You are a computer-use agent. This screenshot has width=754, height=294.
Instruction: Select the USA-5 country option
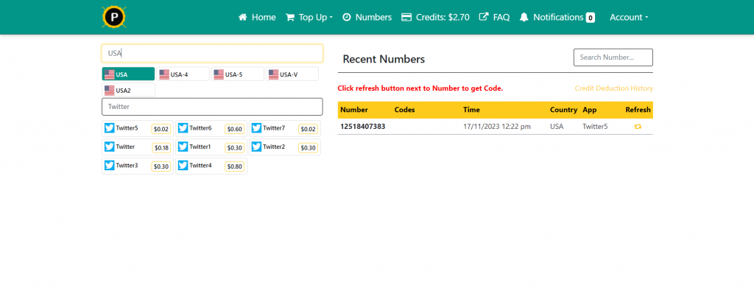[238, 74]
